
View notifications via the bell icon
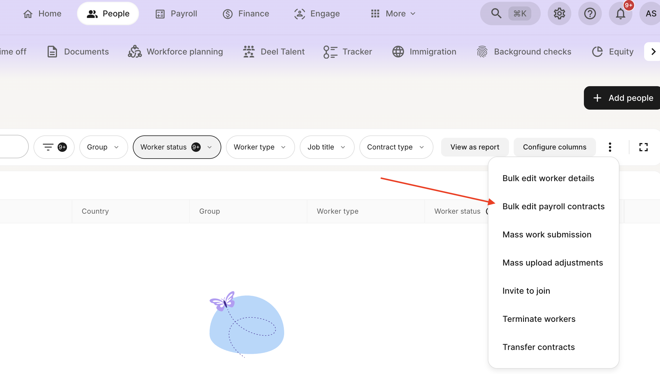(620, 13)
